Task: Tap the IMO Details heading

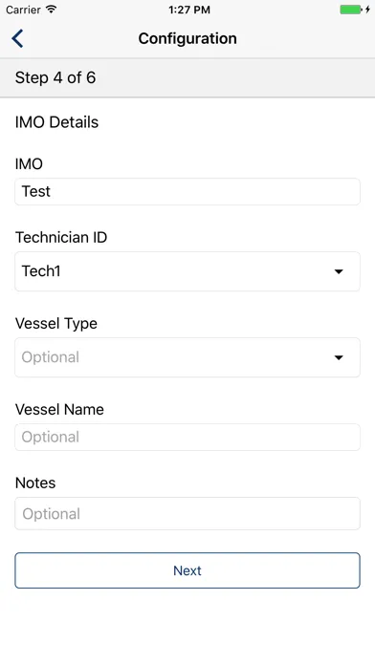Action: tap(56, 122)
